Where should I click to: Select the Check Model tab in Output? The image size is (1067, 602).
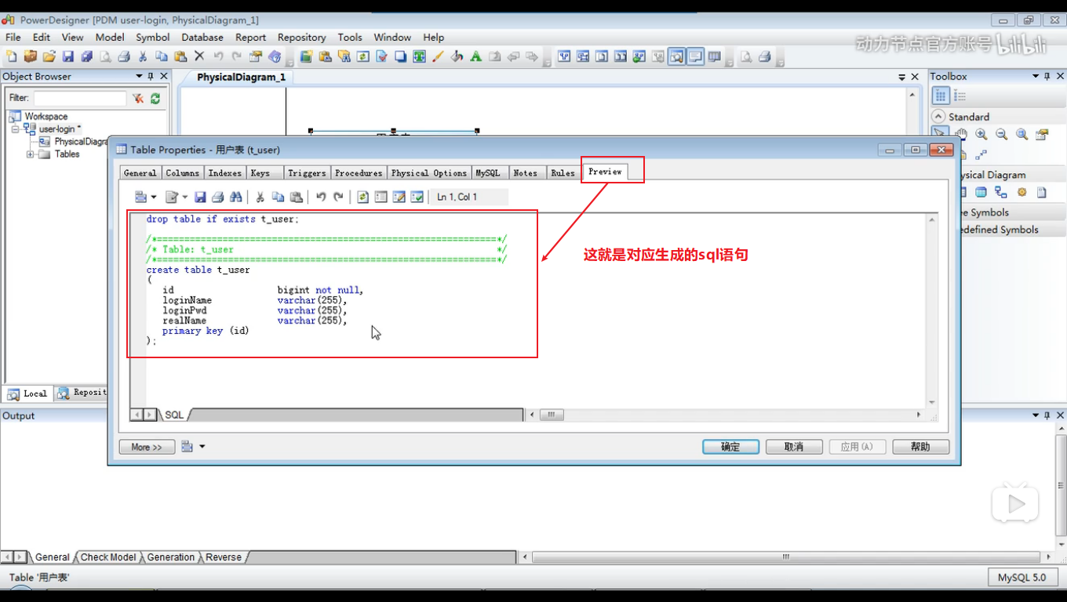click(x=108, y=557)
